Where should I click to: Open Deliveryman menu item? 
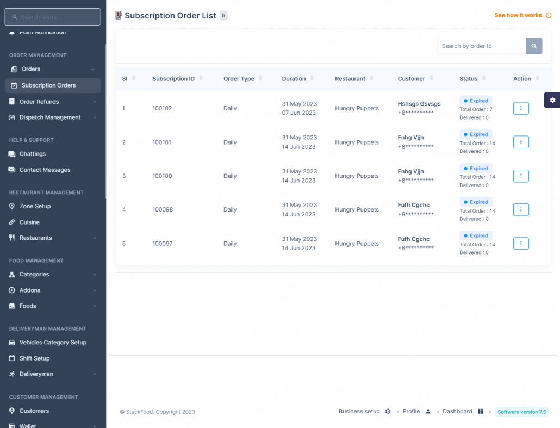point(53,374)
